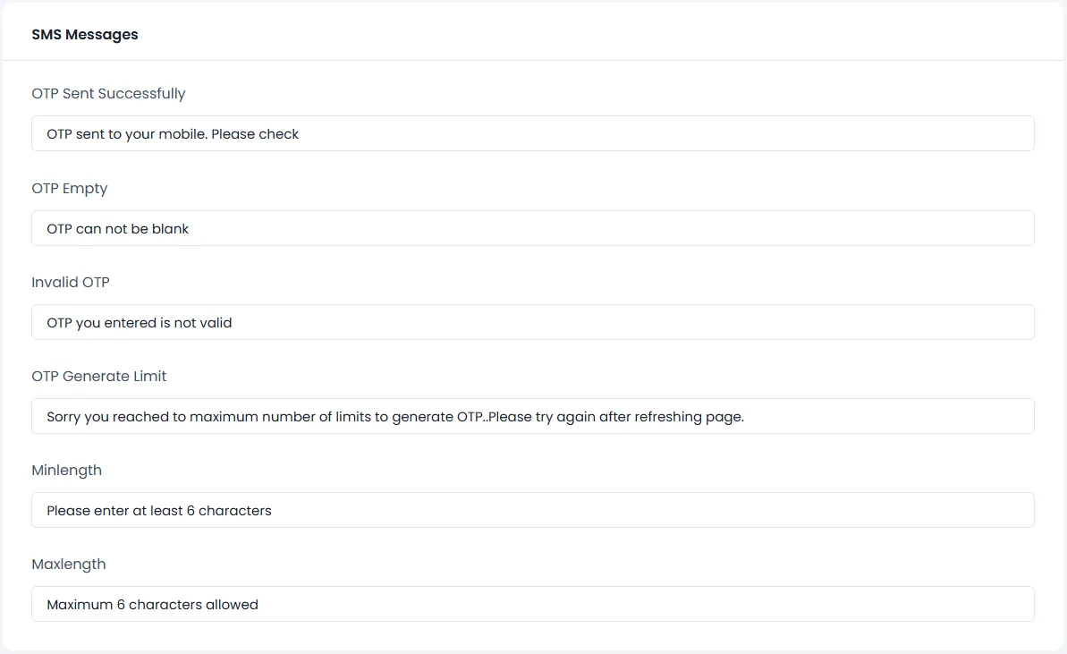Click the "Maxlength" label

pyautogui.click(x=69, y=564)
